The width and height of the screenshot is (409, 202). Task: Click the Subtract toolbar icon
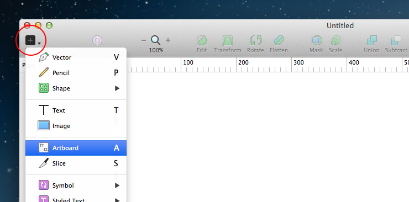tap(396, 41)
